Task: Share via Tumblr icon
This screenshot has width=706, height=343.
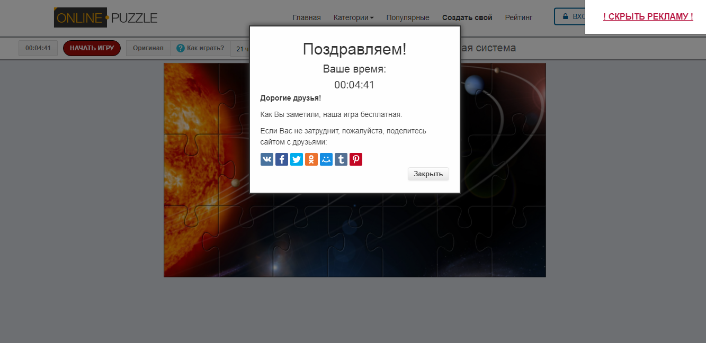Action: [341, 159]
